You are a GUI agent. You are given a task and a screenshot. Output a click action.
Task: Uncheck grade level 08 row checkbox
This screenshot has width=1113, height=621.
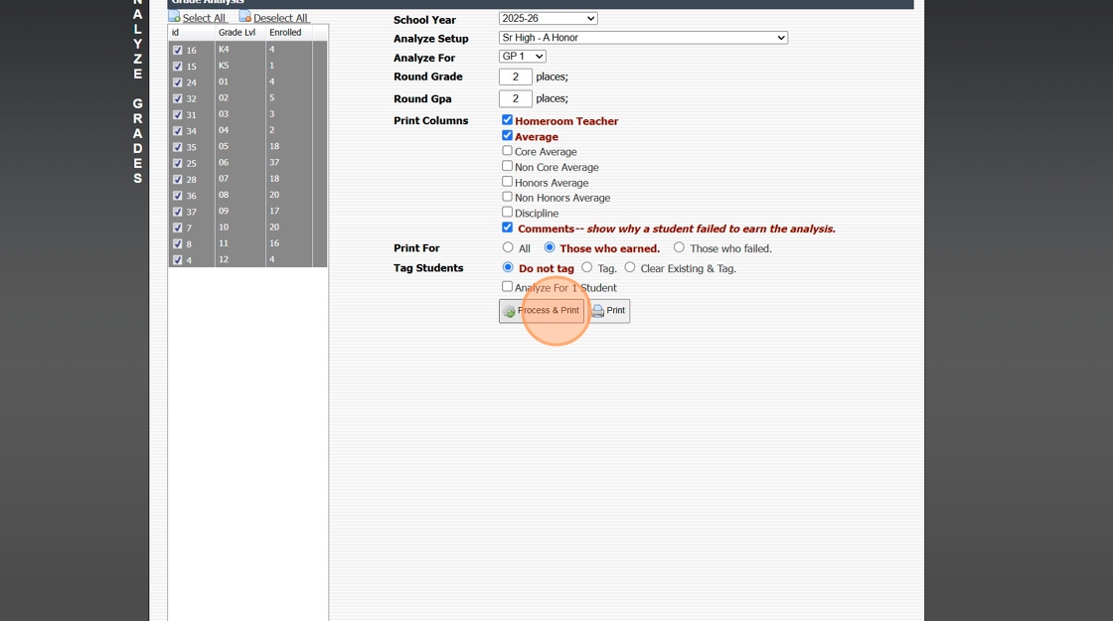click(x=178, y=195)
